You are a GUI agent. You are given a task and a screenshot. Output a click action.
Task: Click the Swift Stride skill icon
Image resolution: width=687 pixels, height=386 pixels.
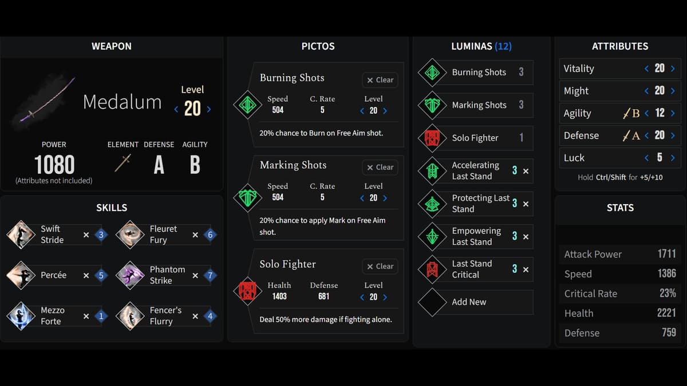(21, 234)
